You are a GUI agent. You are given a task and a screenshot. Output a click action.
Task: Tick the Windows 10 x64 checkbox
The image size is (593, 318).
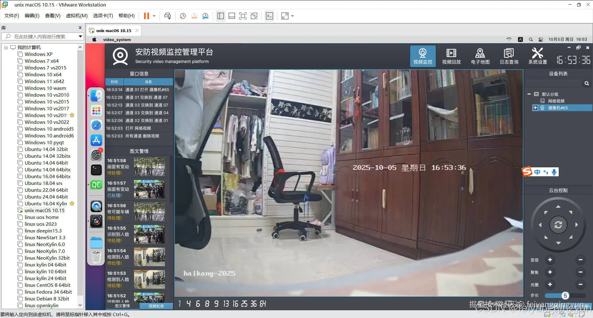point(20,75)
